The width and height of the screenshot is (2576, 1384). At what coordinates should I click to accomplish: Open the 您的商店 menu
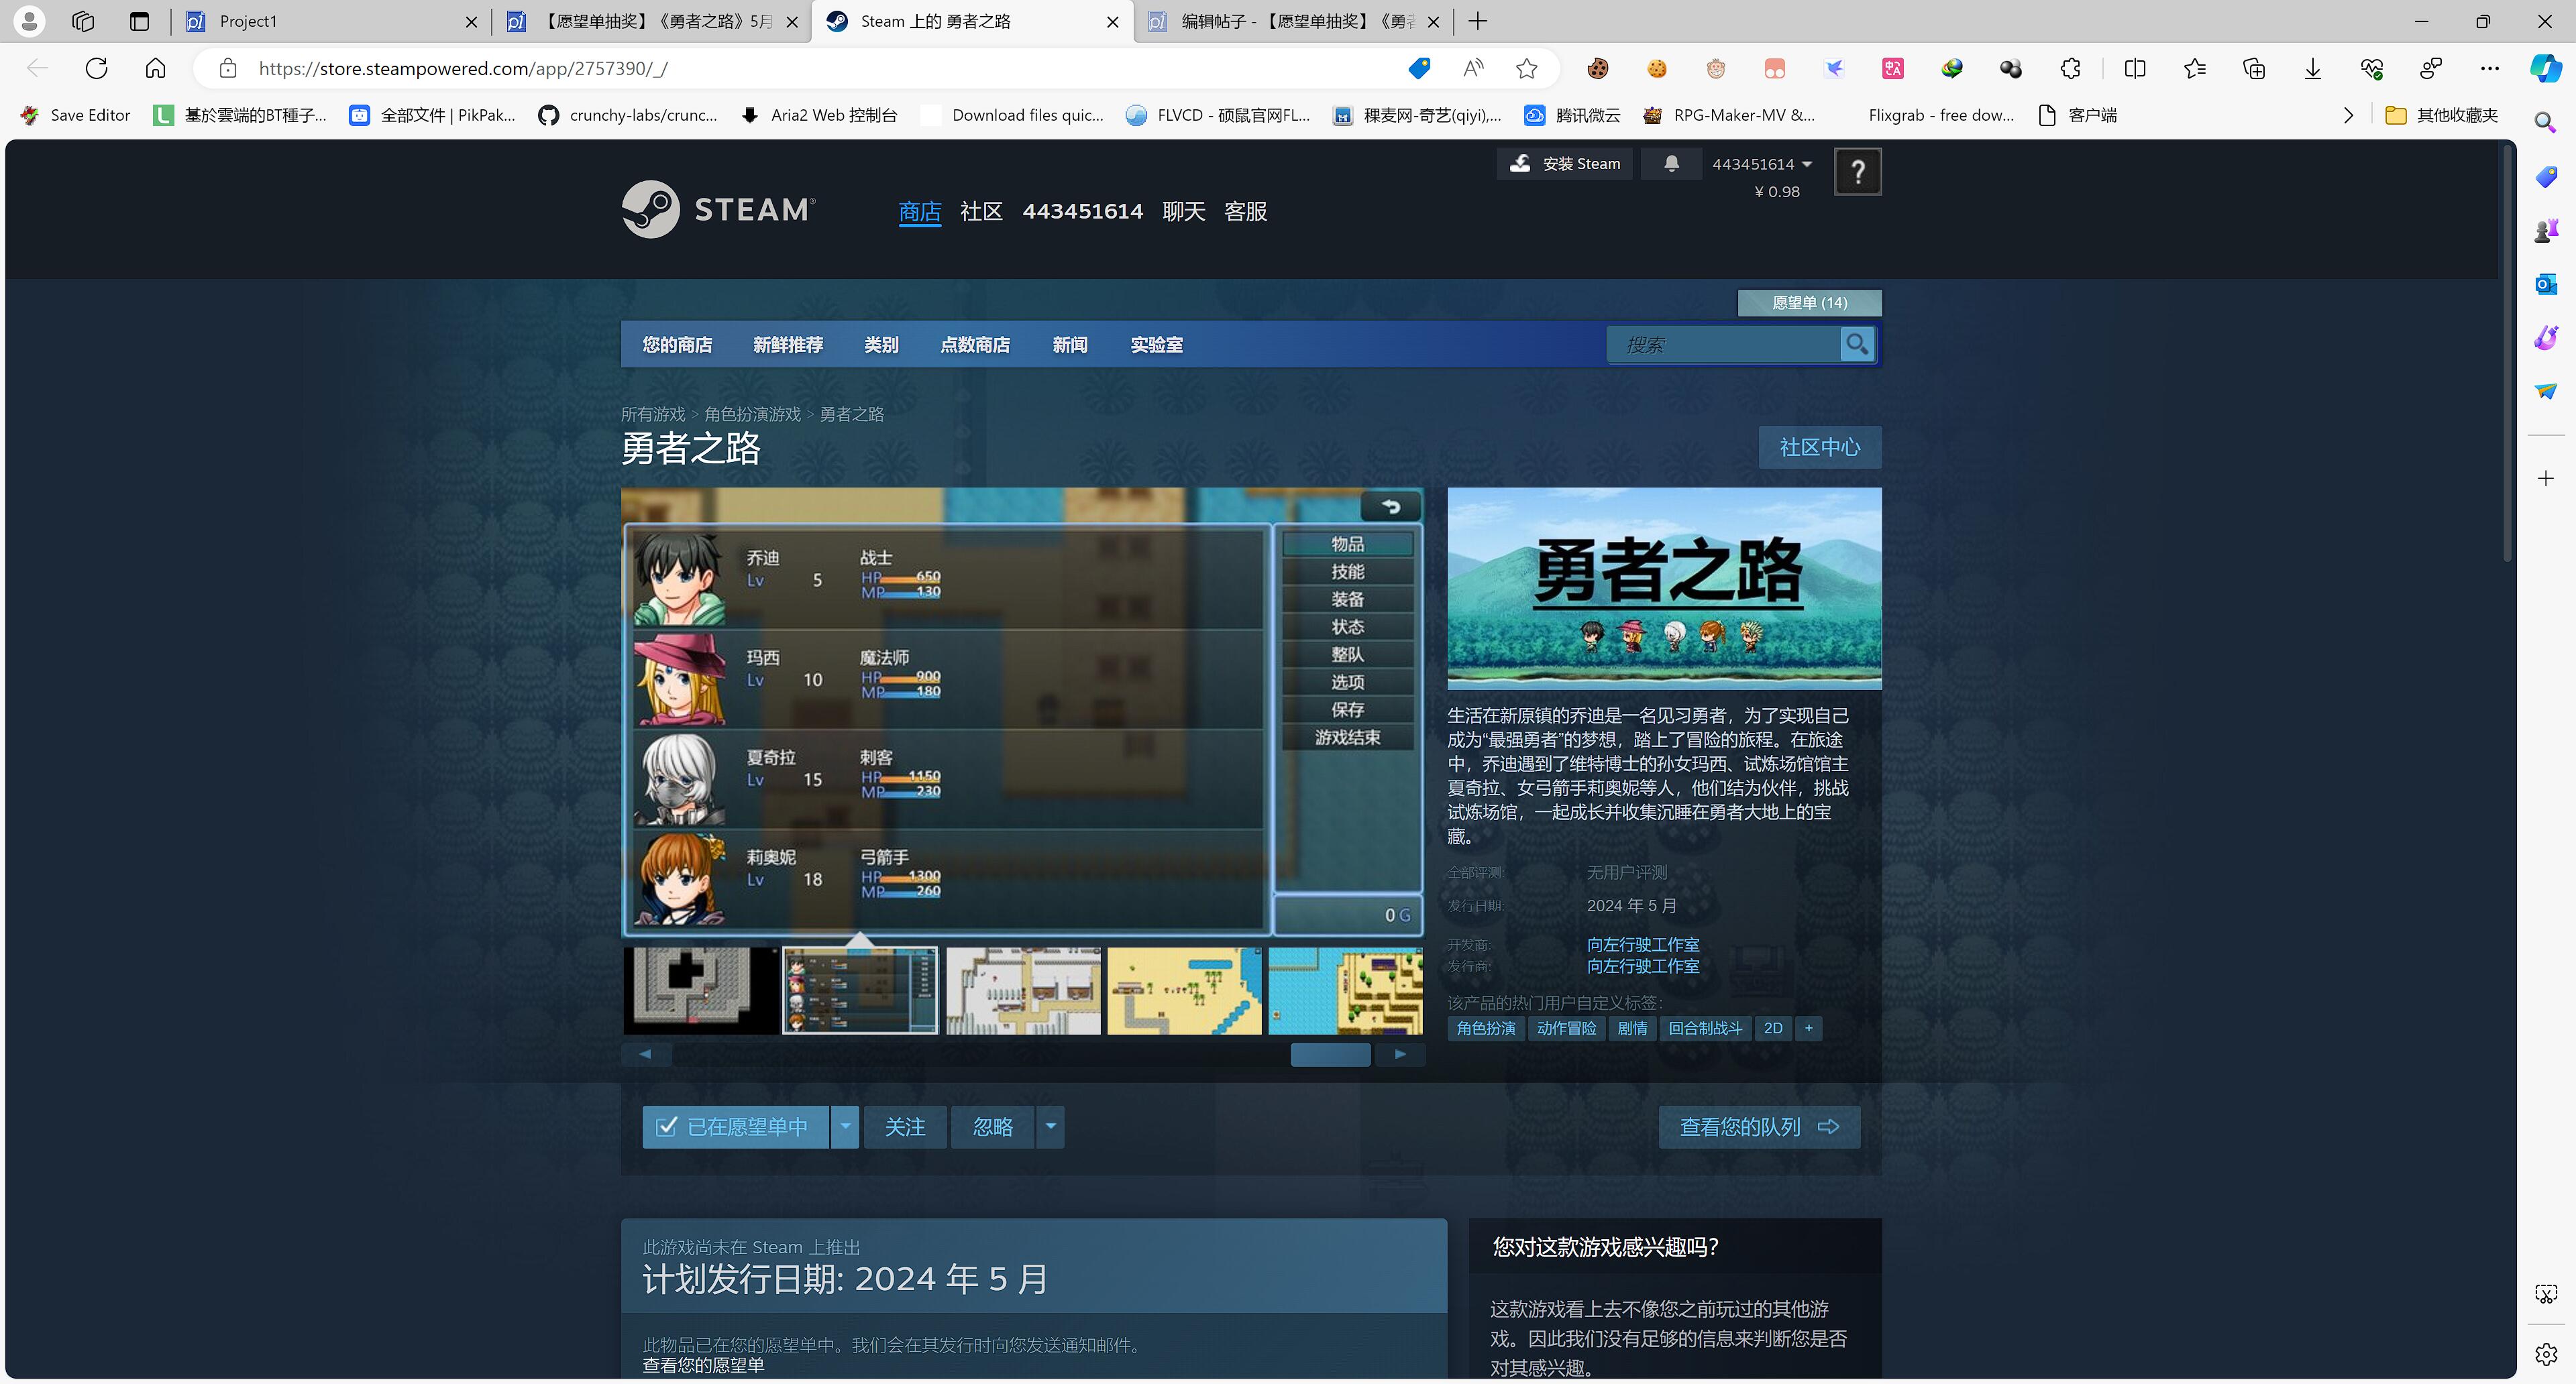click(x=677, y=344)
